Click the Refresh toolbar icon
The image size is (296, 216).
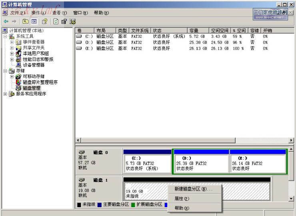[56, 21]
